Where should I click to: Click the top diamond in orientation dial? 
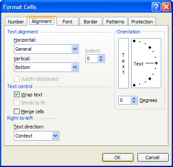tap(134, 41)
